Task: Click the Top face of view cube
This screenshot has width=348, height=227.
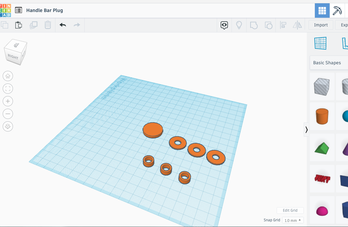Action: click(16, 45)
